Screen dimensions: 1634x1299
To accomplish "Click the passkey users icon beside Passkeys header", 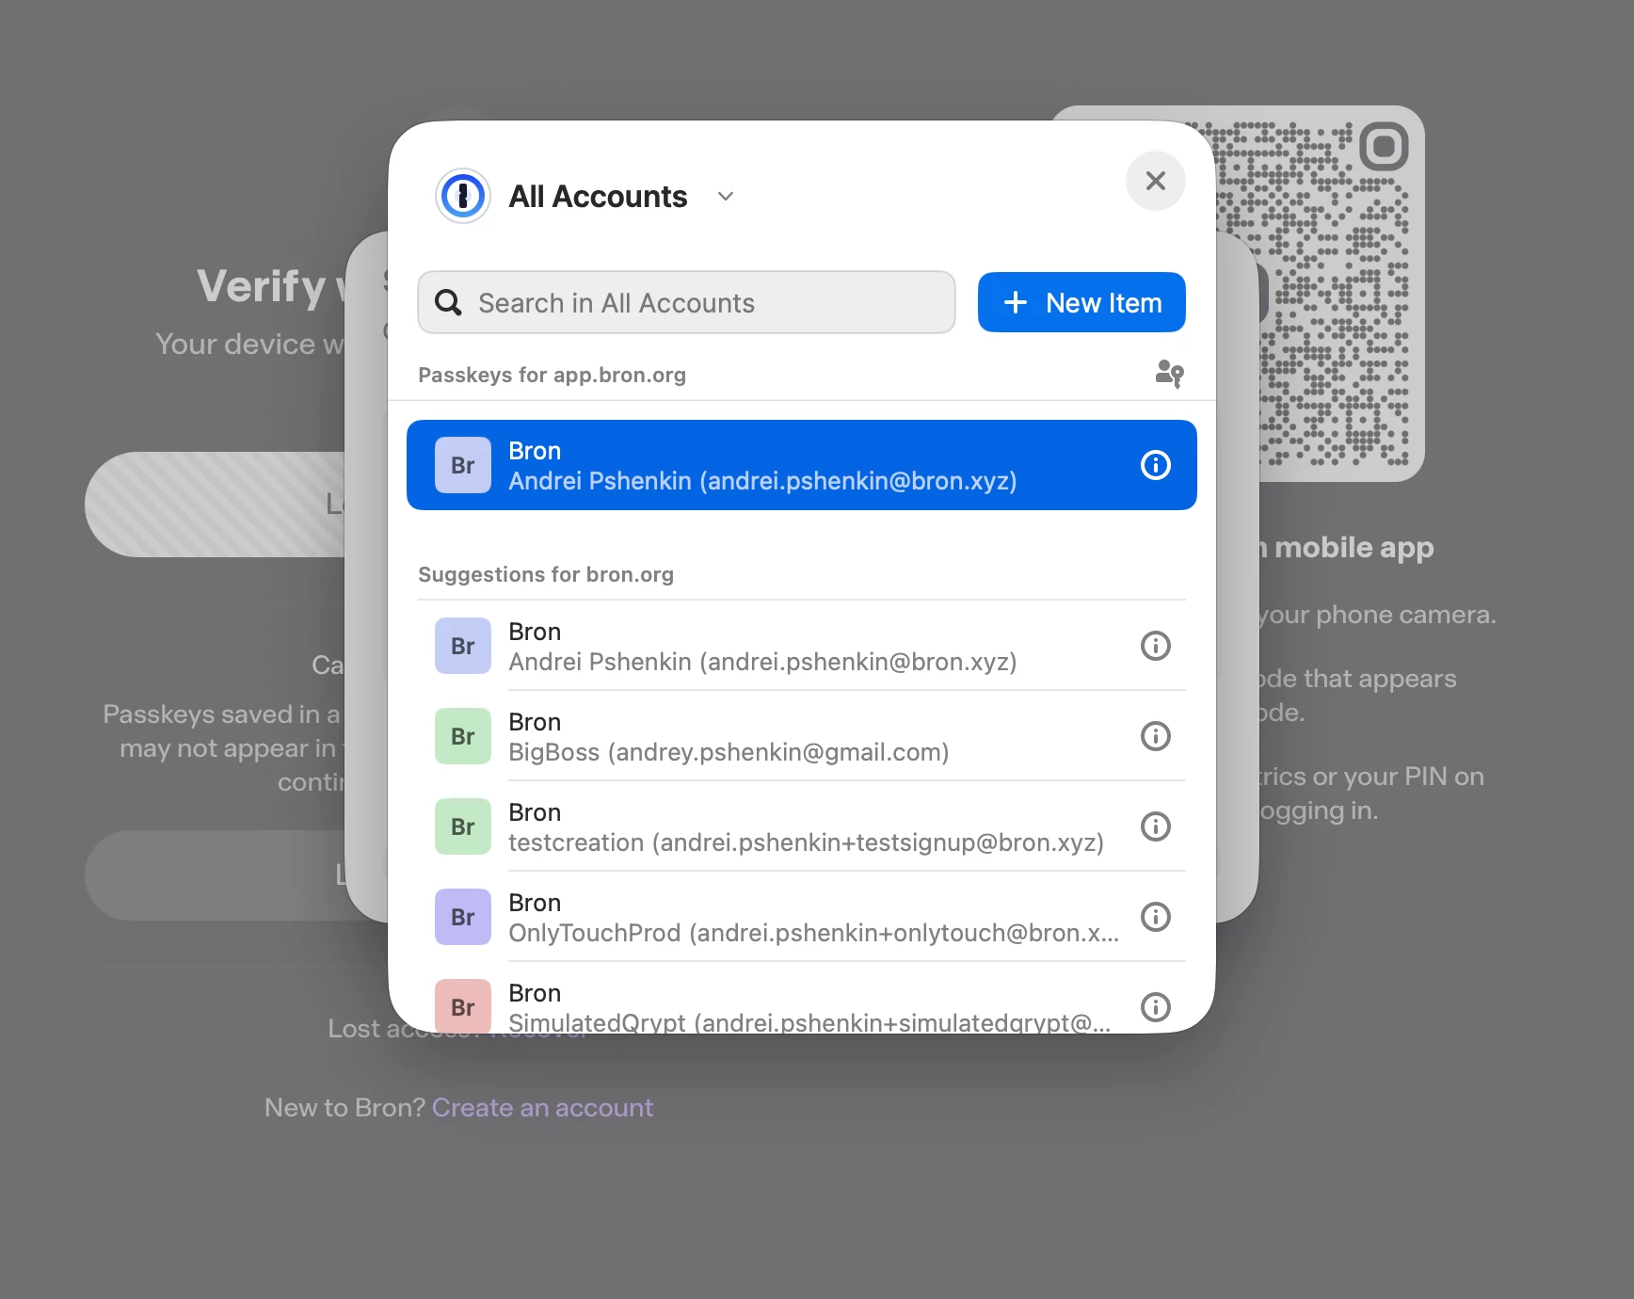I will point(1169,374).
